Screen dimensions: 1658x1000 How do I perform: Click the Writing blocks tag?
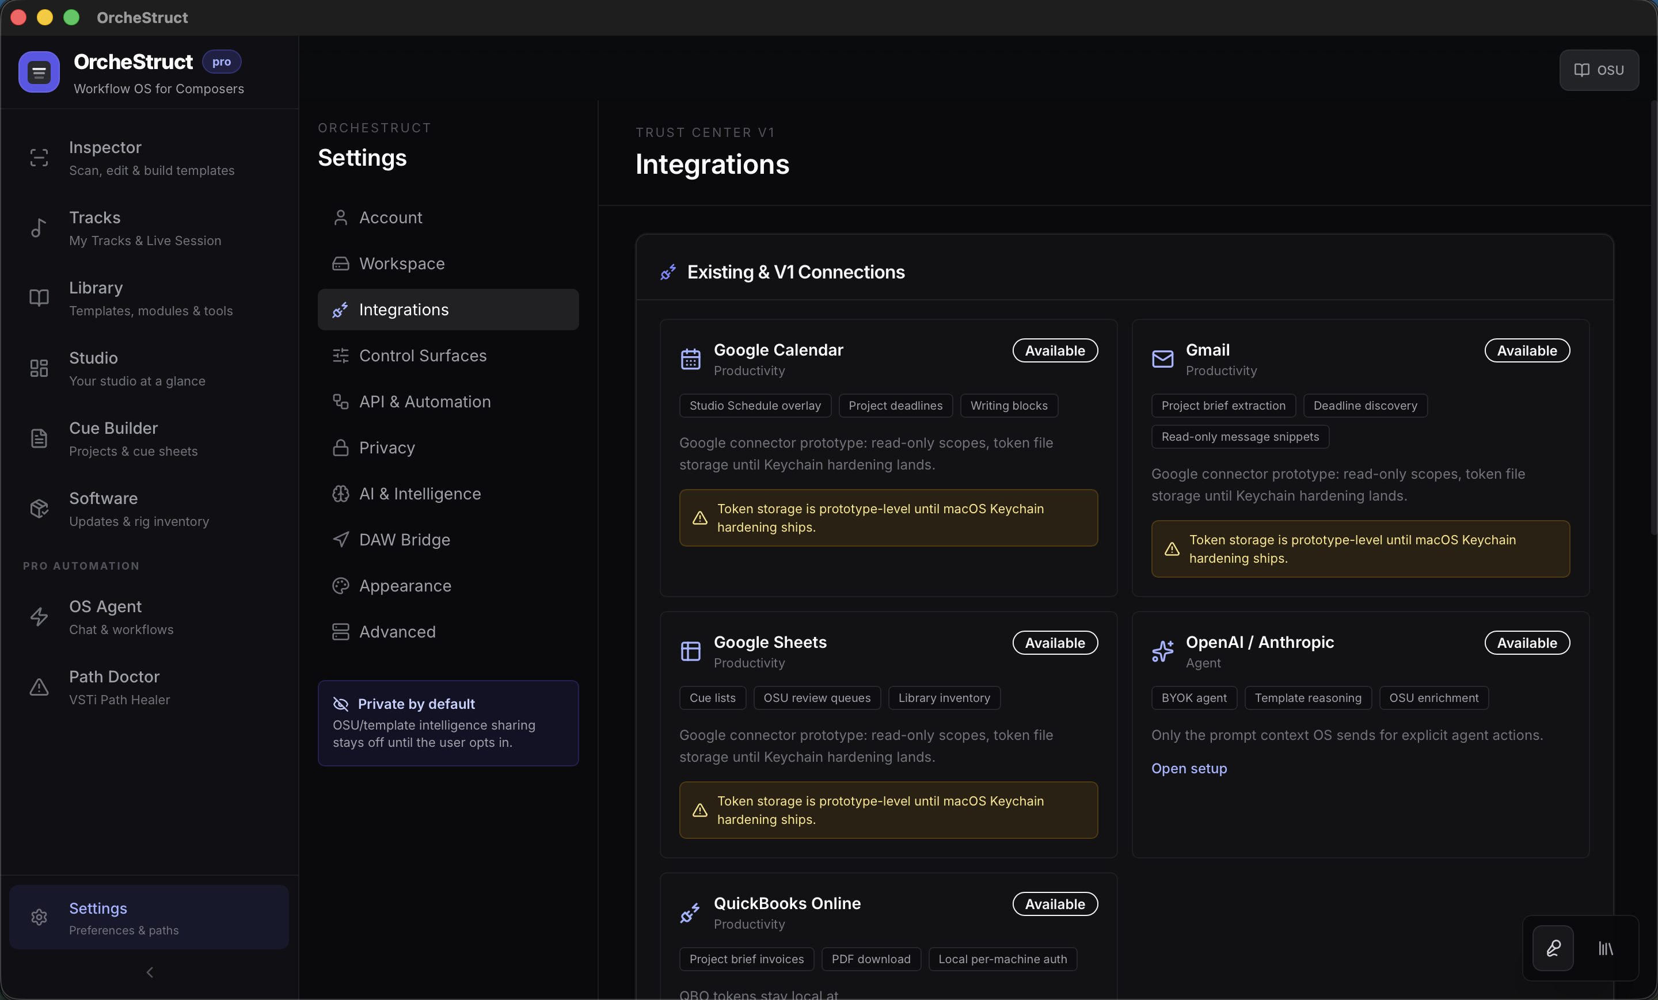pos(1009,406)
